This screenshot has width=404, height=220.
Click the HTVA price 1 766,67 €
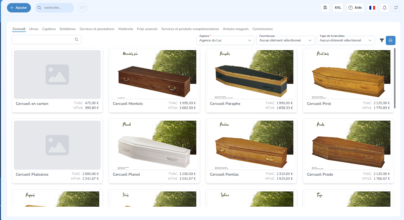click(382, 179)
